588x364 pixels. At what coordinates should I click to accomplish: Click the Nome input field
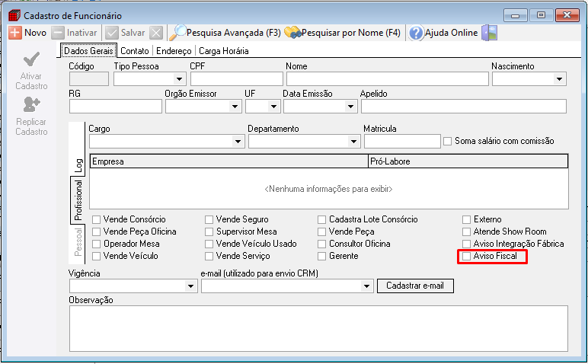coord(388,79)
